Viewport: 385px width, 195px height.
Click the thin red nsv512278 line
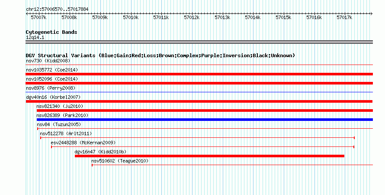pyautogui.click(x=197, y=138)
